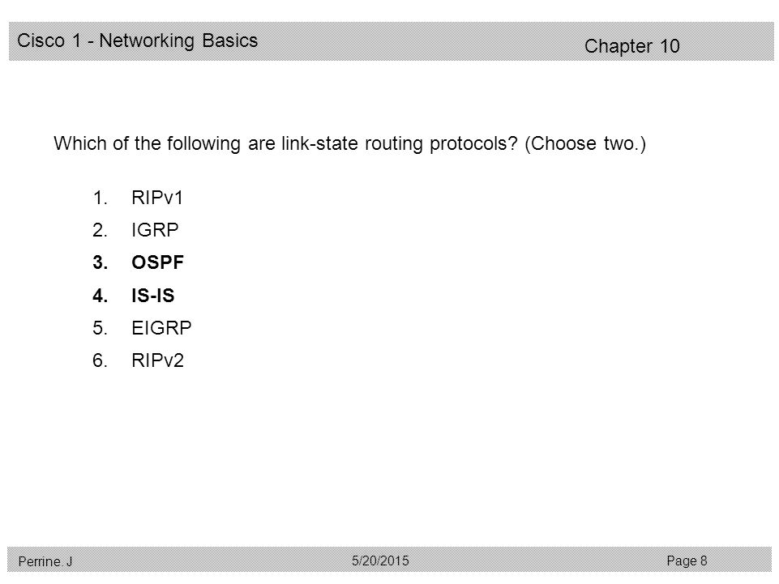779x584 pixels.
Task: Click the number 1. list marker
Action: click(x=100, y=198)
